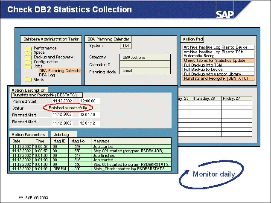Click the Alerts folder icon
The image size is (271, 203).
(28, 79)
